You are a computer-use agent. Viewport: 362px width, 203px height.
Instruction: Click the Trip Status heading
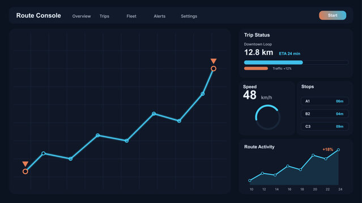pos(257,35)
